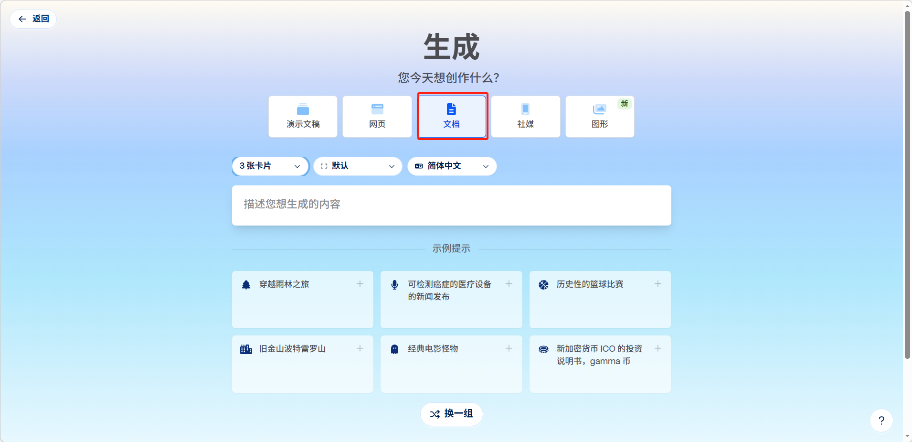Click the question mark help button

click(881, 420)
